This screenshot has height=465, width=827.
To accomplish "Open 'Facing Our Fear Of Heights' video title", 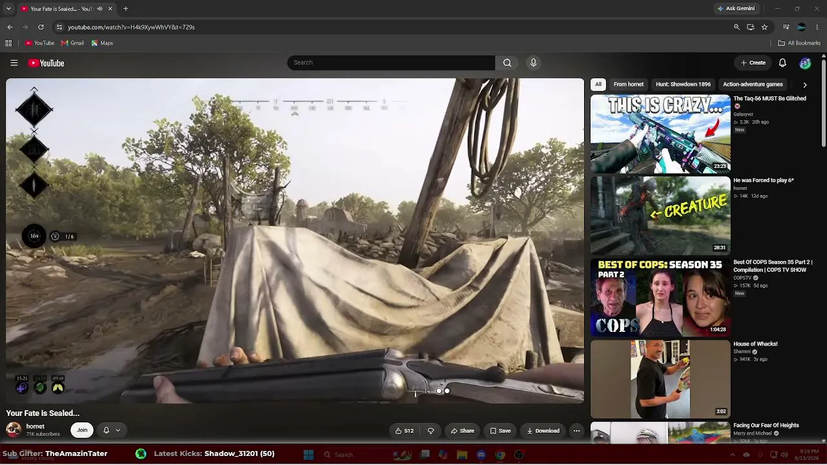I will click(766, 426).
